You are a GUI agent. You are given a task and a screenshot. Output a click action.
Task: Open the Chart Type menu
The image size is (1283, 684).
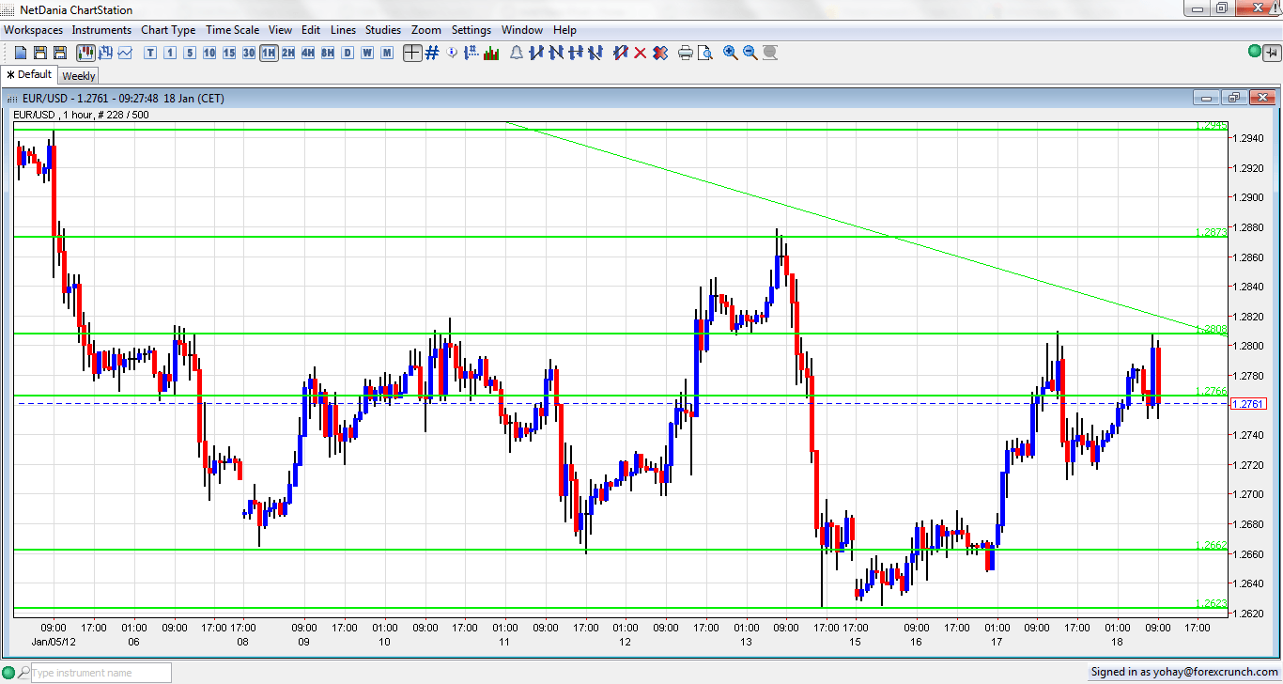pos(168,30)
